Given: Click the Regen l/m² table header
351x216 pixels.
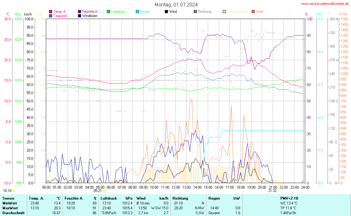Looking at the screenshot, I should [x=224, y=198].
